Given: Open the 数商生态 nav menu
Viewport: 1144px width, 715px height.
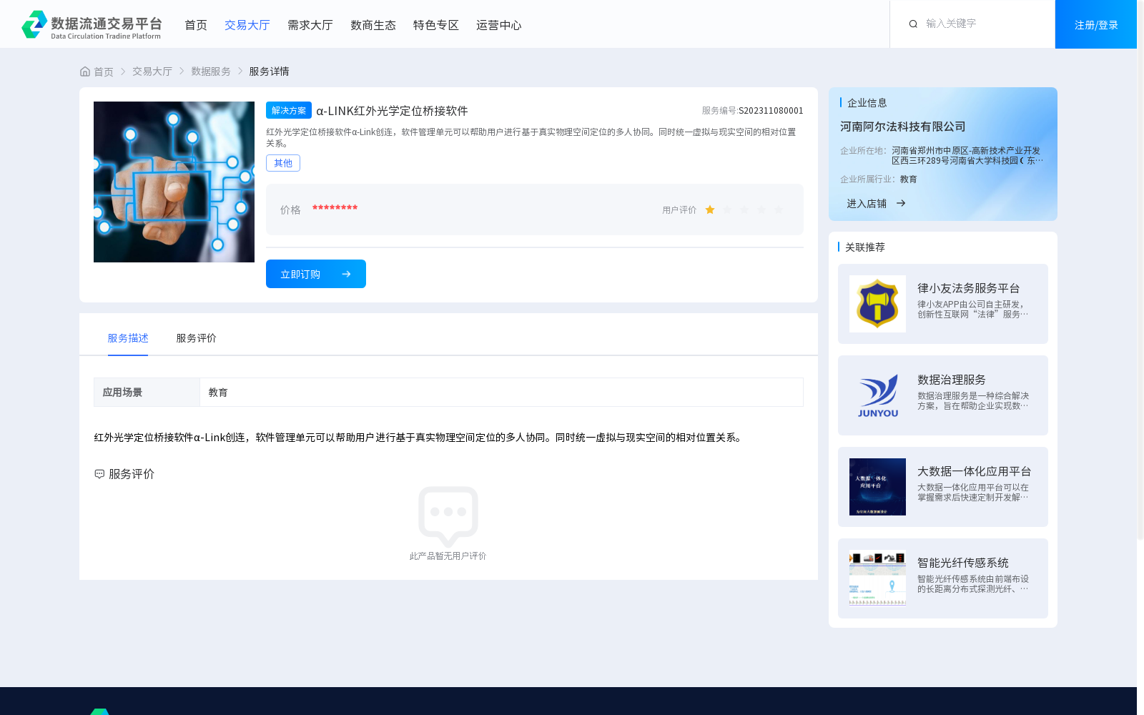Looking at the screenshot, I should pos(373,25).
